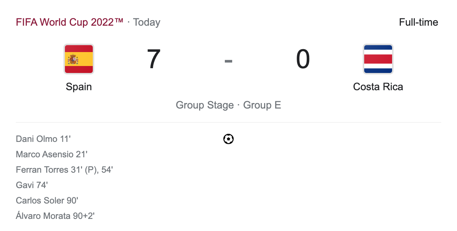Select Marco Asensio 21' goal entry

coord(52,154)
